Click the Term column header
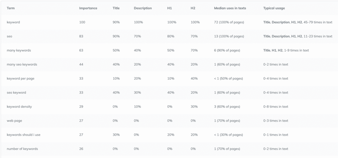338x158 pixels. pyautogui.click(x=11, y=8)
